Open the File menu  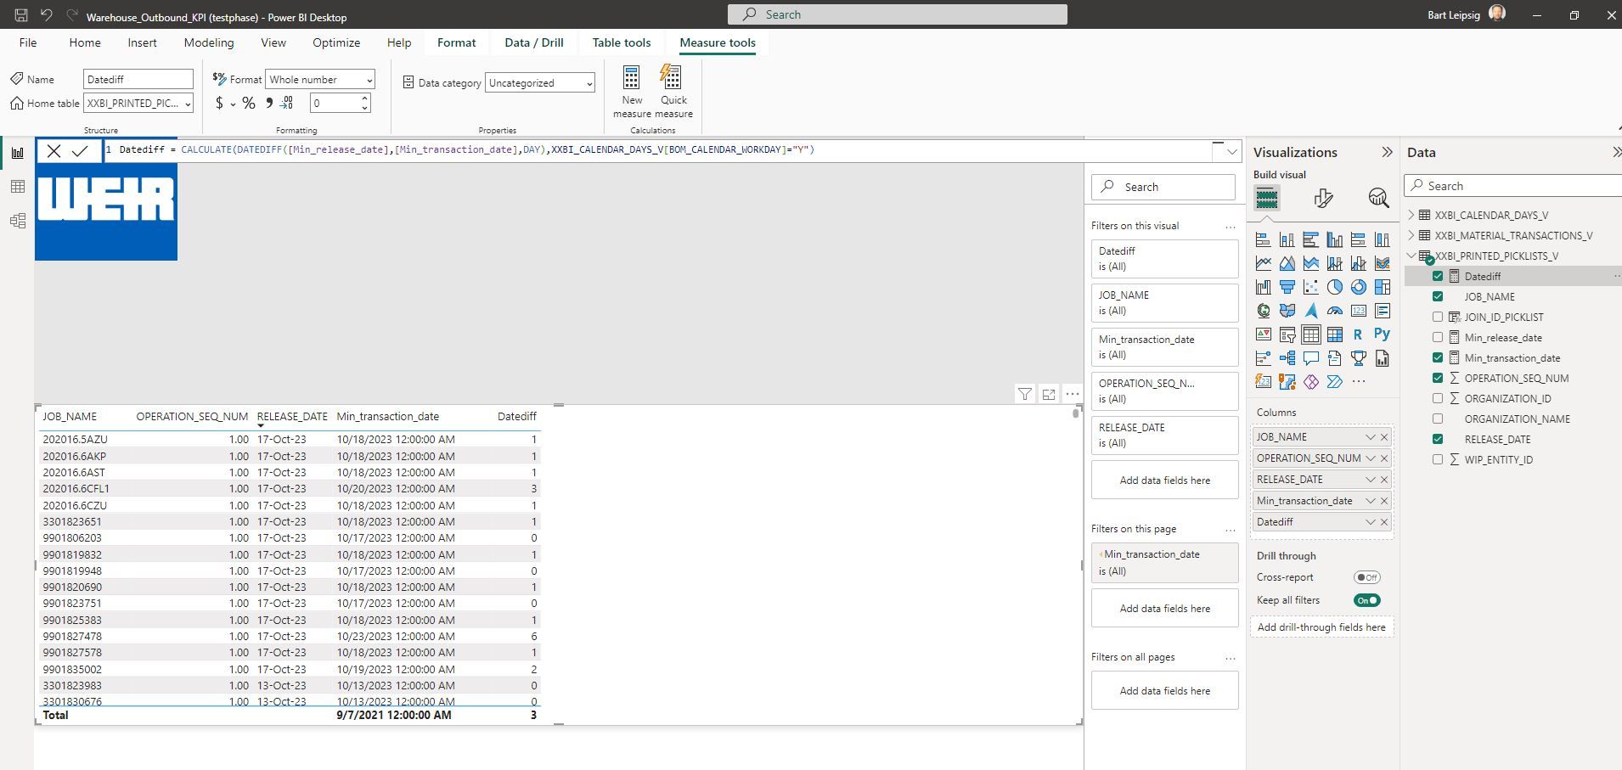28,42
